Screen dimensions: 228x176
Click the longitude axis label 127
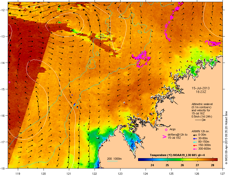point(223,173)
